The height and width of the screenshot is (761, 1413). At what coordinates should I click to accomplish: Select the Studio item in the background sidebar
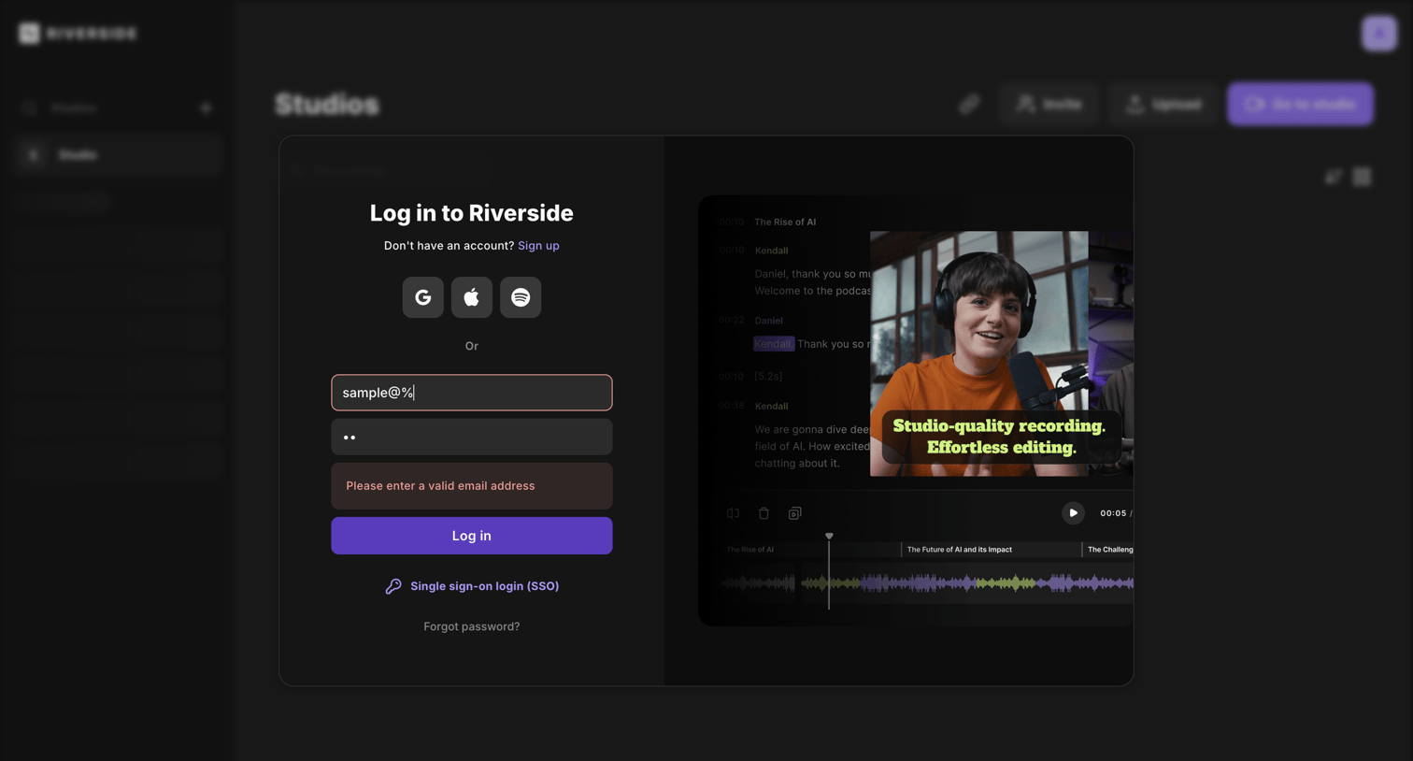[119, 155]
